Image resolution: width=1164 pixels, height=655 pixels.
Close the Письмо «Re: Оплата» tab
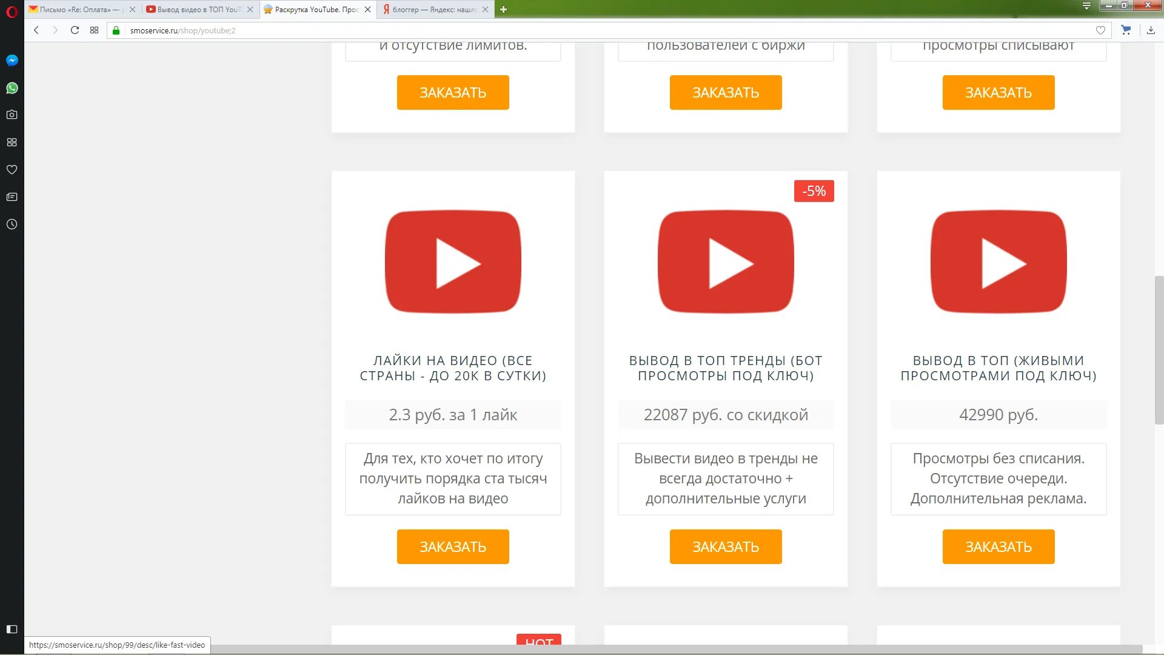[x=132, y=9]
